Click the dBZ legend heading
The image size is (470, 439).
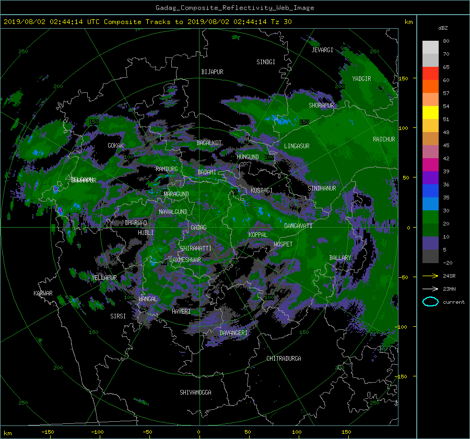(443, 28)
